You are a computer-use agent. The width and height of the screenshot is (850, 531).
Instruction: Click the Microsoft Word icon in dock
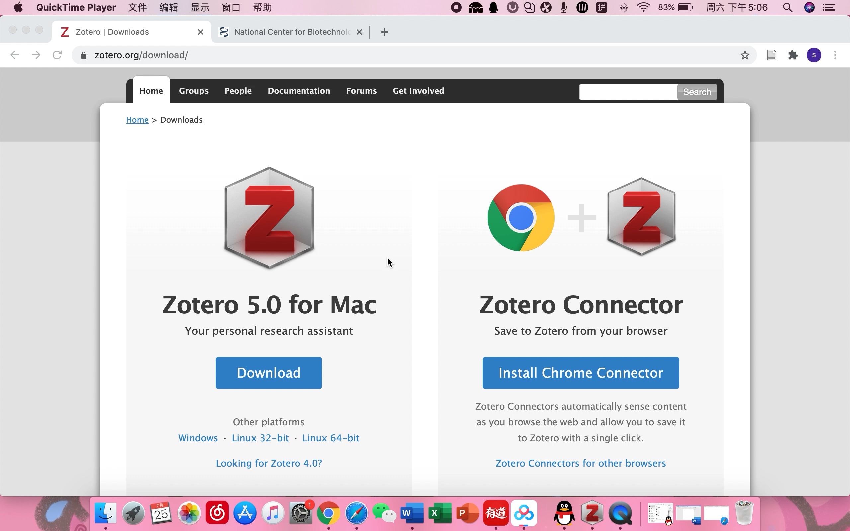pyautogui.click(x=411, y=513)
